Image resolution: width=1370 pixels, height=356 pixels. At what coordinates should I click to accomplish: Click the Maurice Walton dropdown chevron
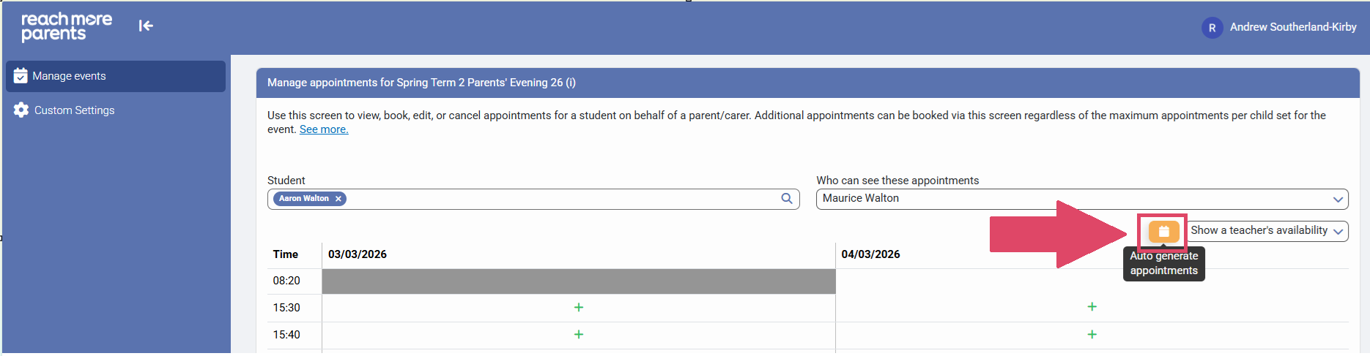(1338, 200)
